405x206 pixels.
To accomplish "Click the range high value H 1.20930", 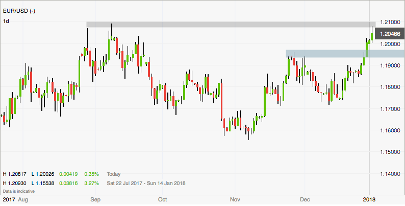I will tap(14, 183).
